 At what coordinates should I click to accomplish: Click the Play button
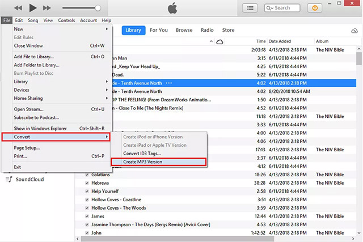coord(32,8)
